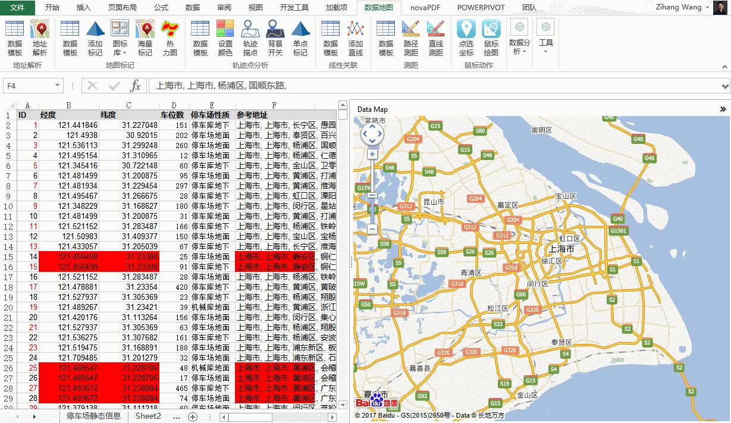Select the 直线测距 straight-line distance tool
This screenshot has height=423, width=731.
pyautogui.click(x=436, y=38)
